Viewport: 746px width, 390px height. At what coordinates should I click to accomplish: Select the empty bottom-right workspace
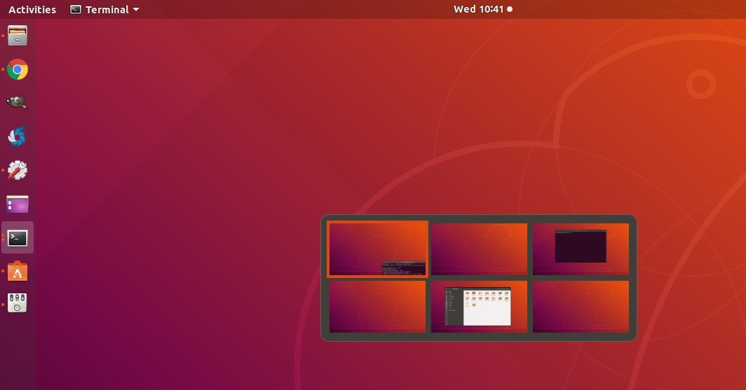(x=581, y=307)
